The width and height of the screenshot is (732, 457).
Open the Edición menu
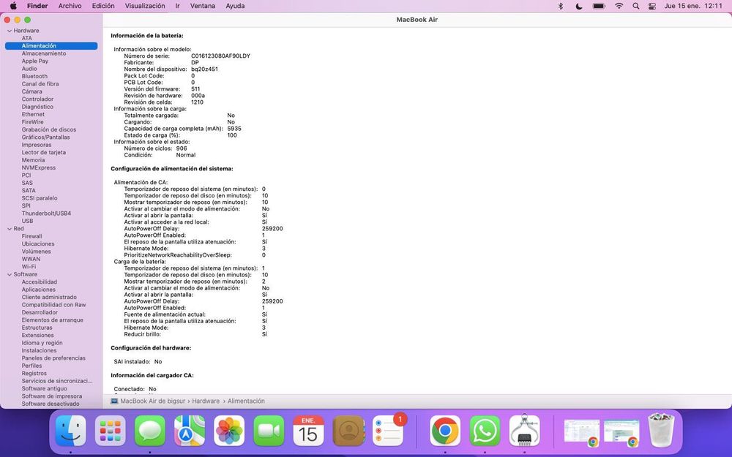(103, 6)
